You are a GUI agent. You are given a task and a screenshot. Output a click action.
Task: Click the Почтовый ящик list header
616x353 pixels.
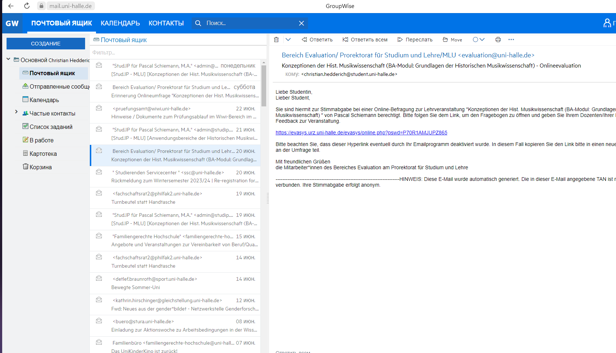[x=120, y=40]
